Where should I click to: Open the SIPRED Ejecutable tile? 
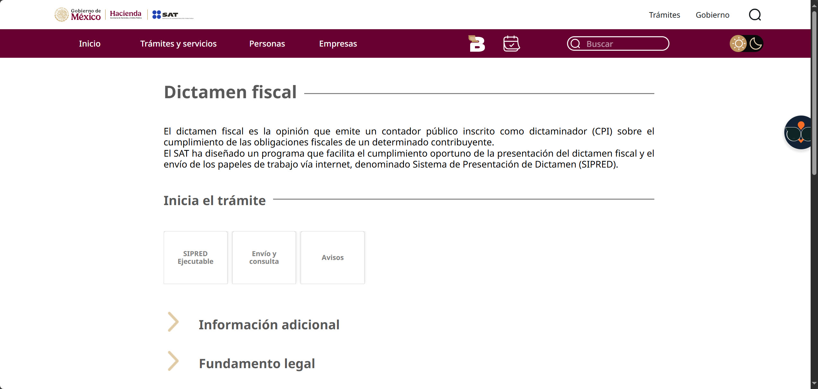(195, 257)
